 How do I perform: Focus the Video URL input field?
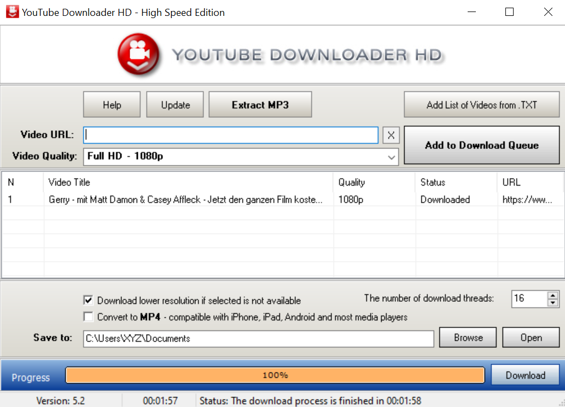click(x=231, y=135)
